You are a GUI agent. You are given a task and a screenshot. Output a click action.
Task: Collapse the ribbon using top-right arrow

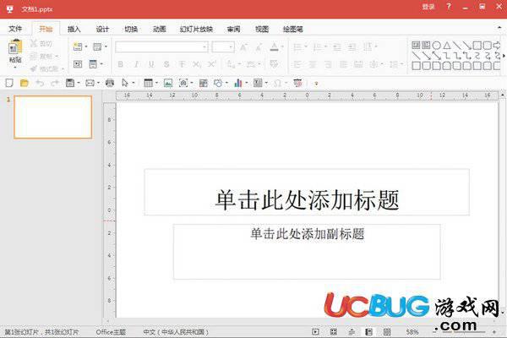click(x=499, y=29)
